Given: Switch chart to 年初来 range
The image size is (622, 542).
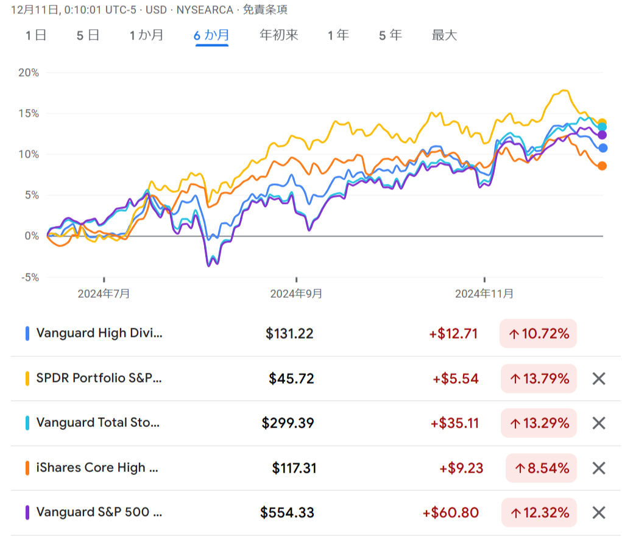Looking at the screenshot, I should point(279,35).
